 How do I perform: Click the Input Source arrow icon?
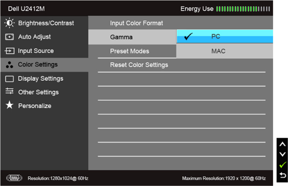(x=9, y=51)
